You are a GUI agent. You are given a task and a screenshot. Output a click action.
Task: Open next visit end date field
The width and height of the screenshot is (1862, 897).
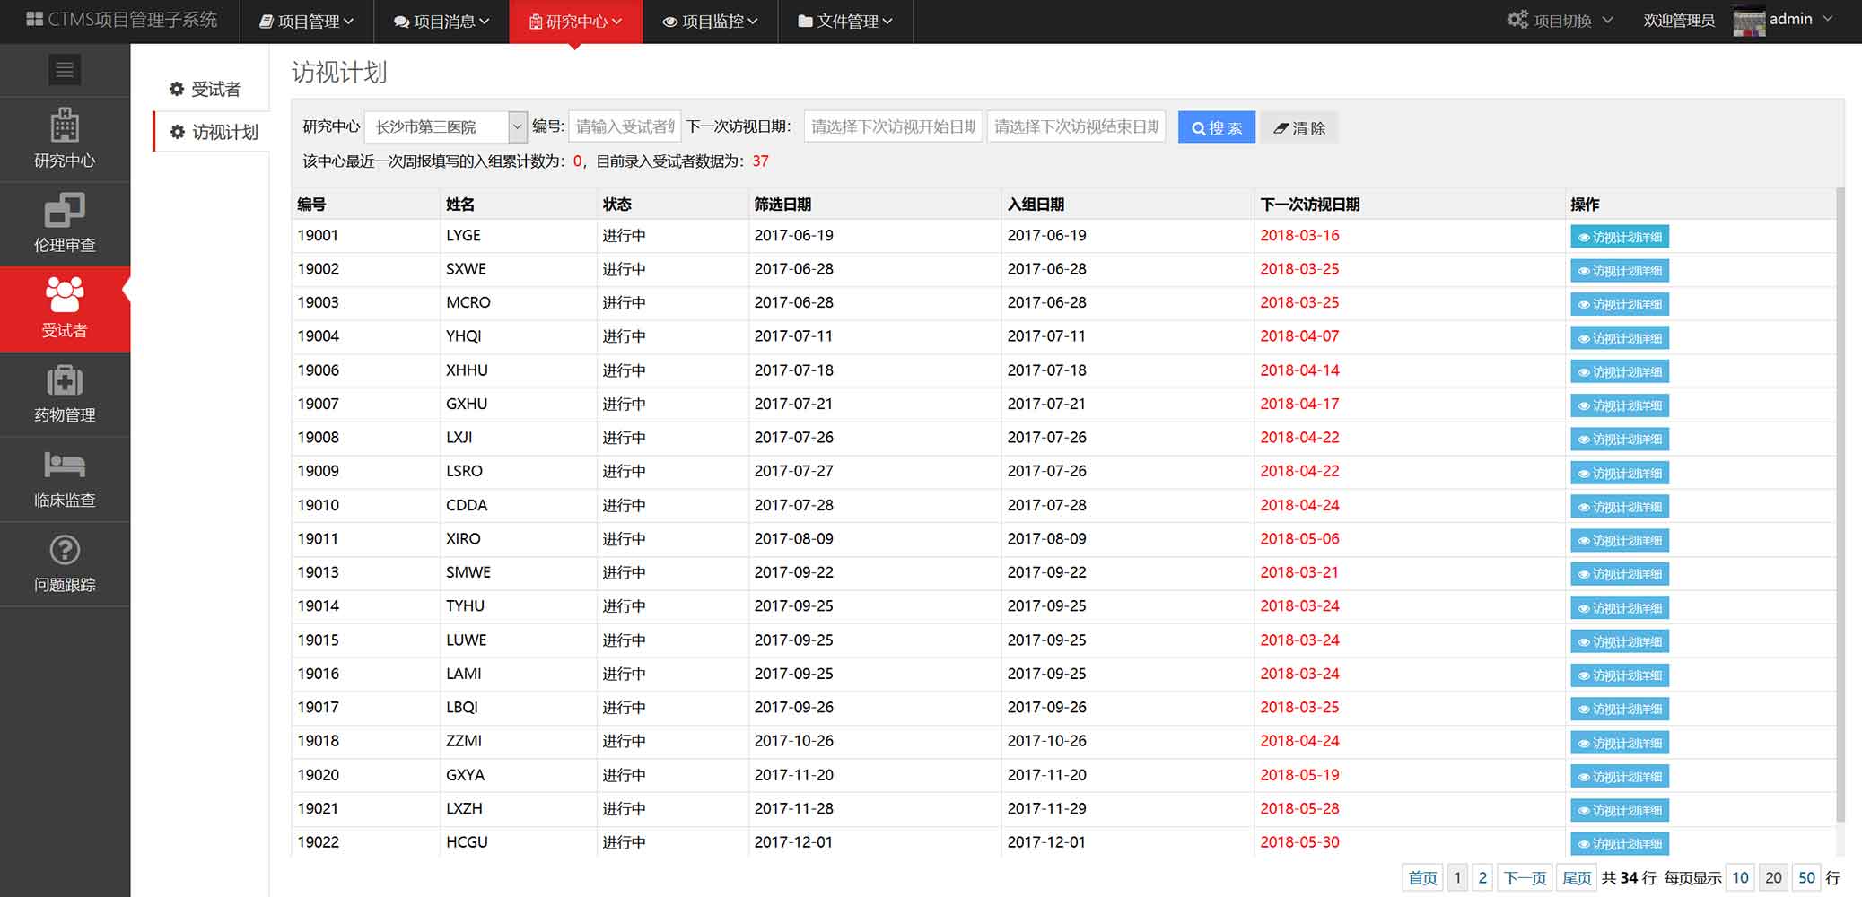pos(1076,126)
